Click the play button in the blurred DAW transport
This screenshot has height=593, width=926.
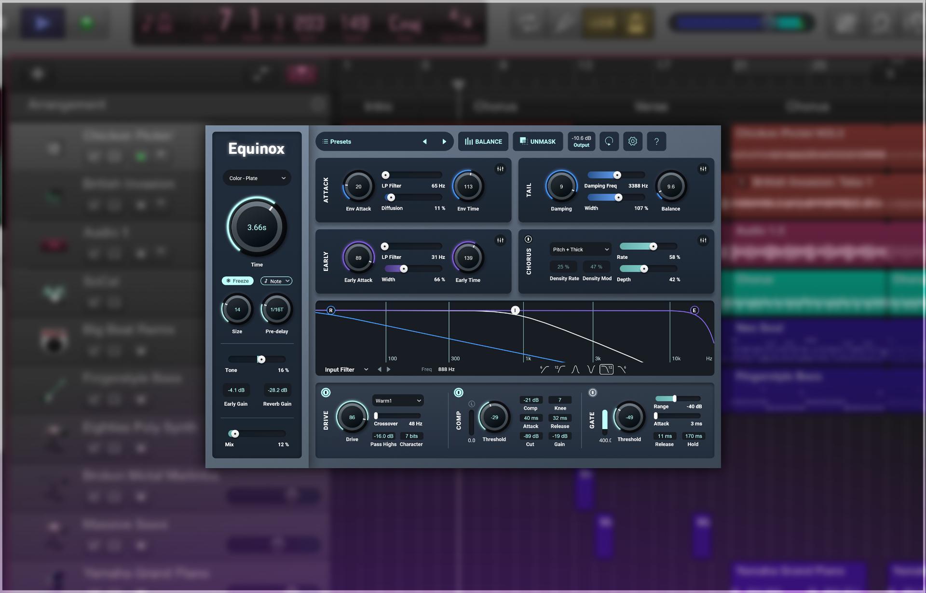click(42, 23)
